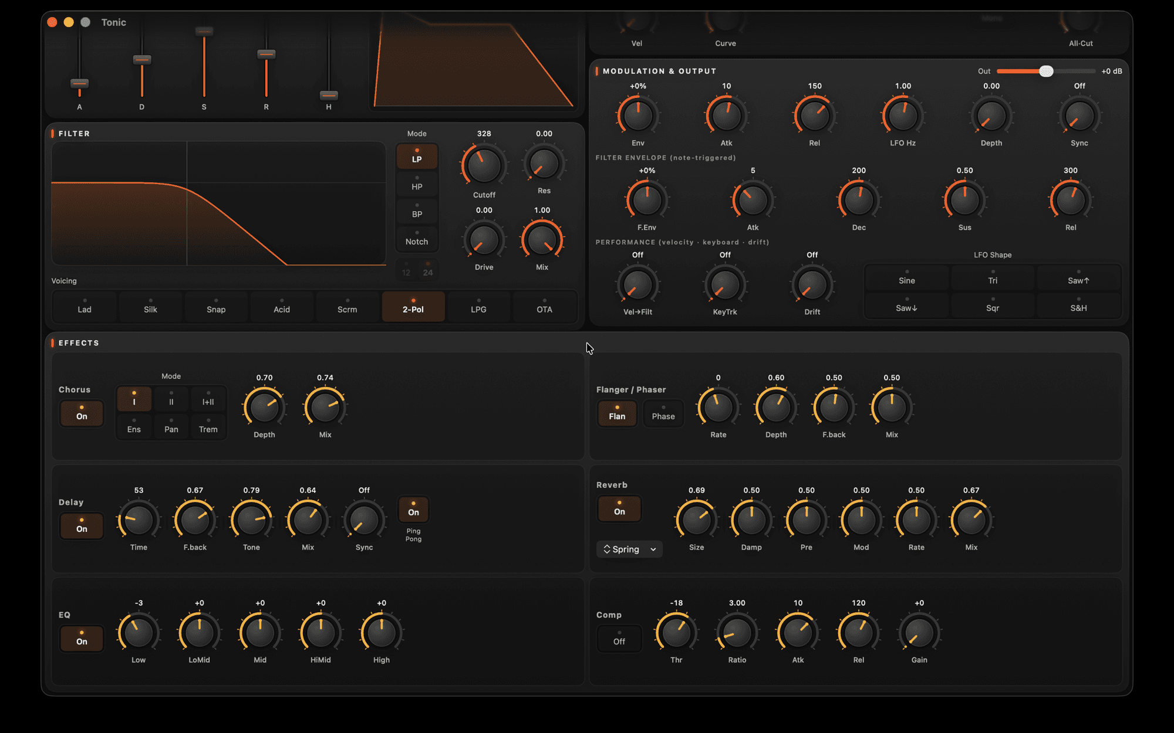Select the Flan effect mode

coord(617,413)
